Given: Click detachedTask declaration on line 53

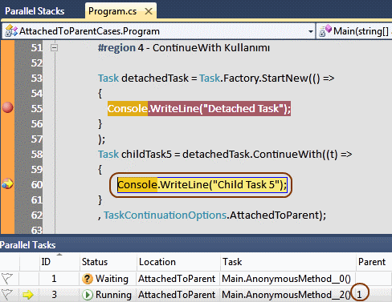Looking at the screenshot, I should [x=155, y=79].
